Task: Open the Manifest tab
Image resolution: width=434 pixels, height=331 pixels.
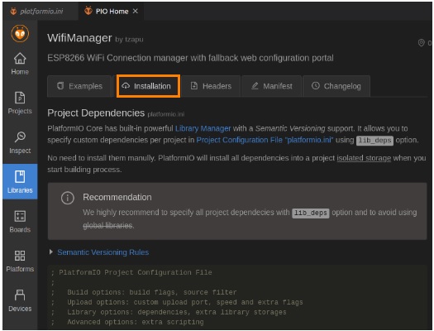Action: (x=272, y=86)
